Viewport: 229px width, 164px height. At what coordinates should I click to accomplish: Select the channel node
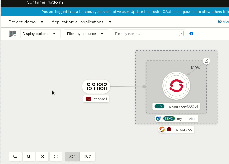(x=96, y=87)
